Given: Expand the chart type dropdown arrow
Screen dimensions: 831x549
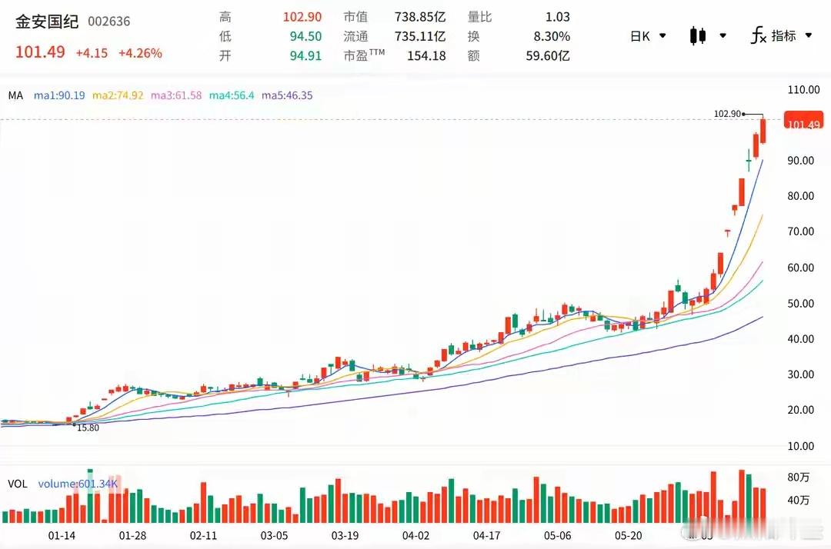Looking at the screenshot, I should point(723,36).
